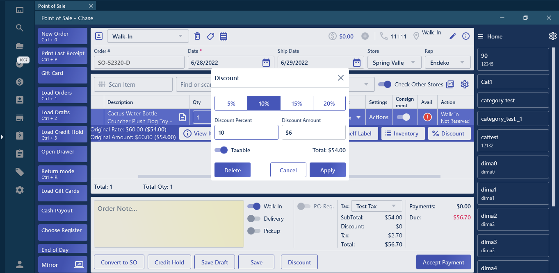The height and width of the screenshot is (273, 559).
Task: Click the Discount Amount input field
Action: tap(314, 132)
